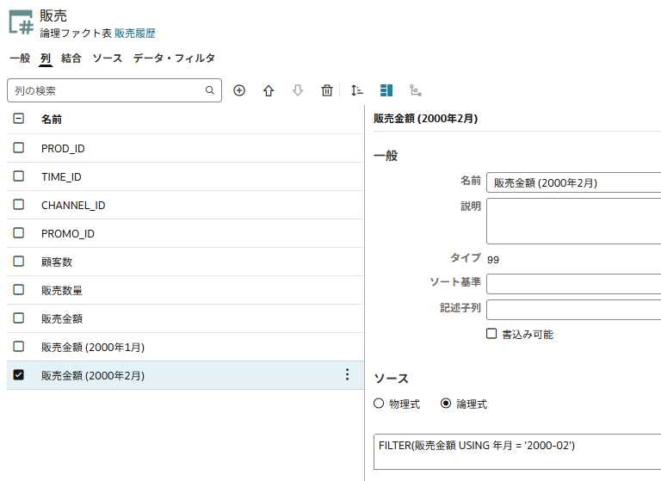Click the FILTER expression text box
This screenshot has height=481, width=661.
tap(517, 452)
